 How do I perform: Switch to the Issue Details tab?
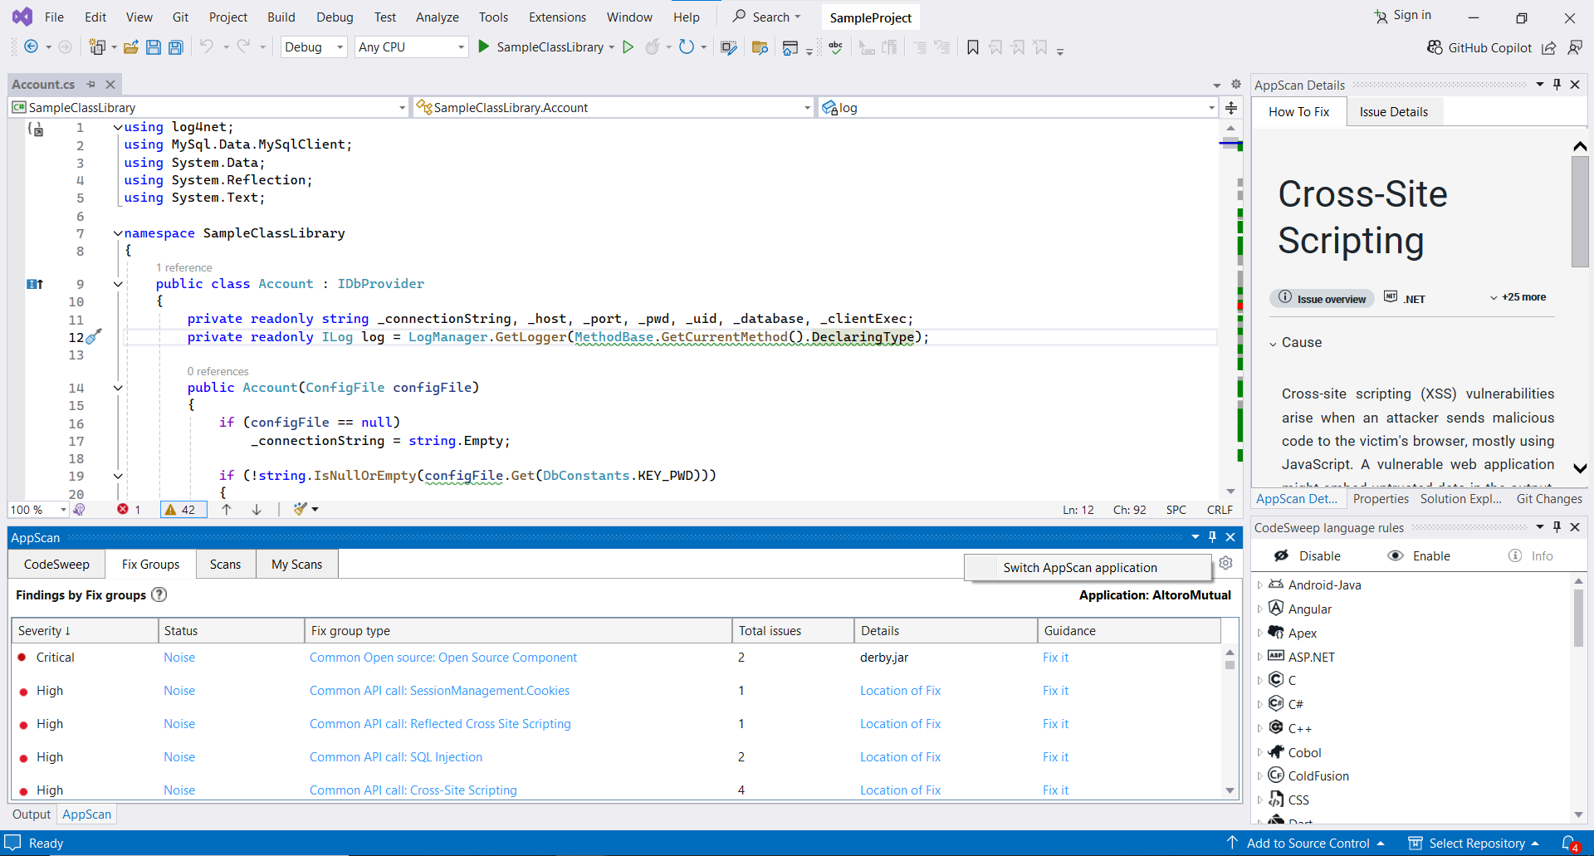(x=1394, y=111)
